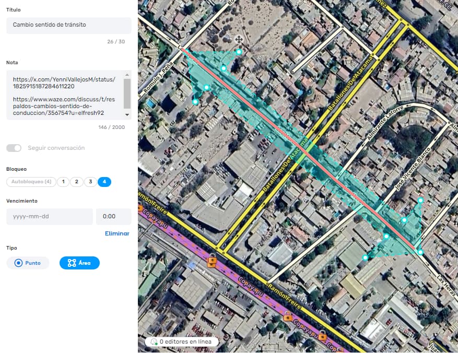The height and width of the screenshot is (353, 458).
Task: Choose the Área type with polygon icon
Action: coord(79,263)
